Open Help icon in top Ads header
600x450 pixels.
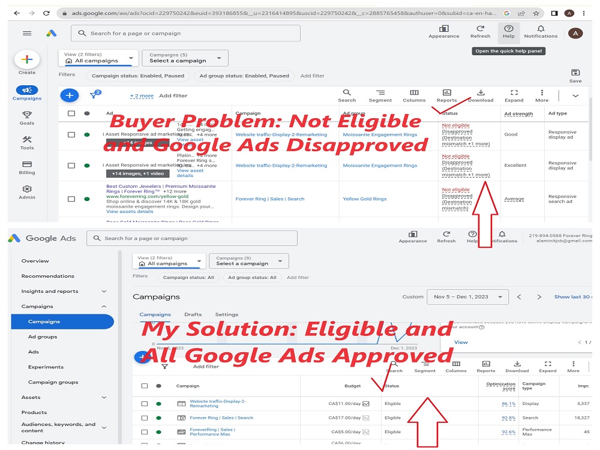[509, 29]
